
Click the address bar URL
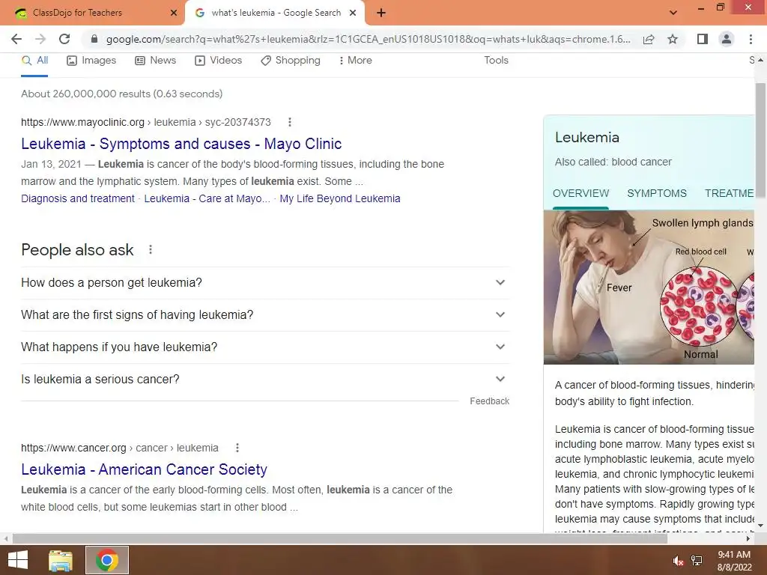[368, 39]
